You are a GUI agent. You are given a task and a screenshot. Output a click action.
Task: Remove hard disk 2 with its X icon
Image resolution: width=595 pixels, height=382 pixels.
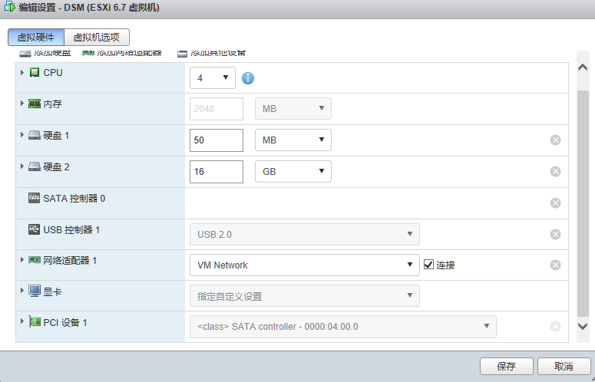[555, 172]
